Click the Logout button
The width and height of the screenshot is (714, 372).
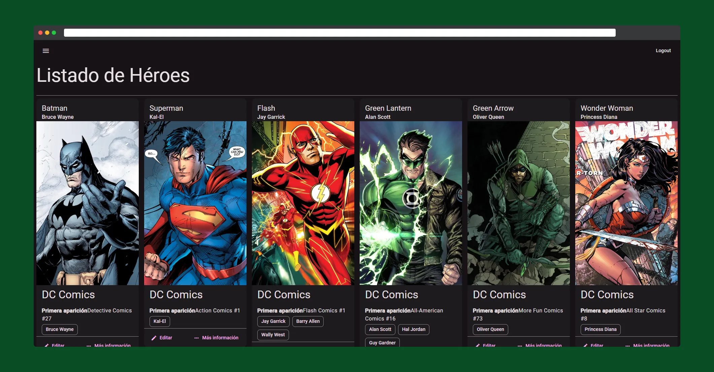tap(663, 50)
